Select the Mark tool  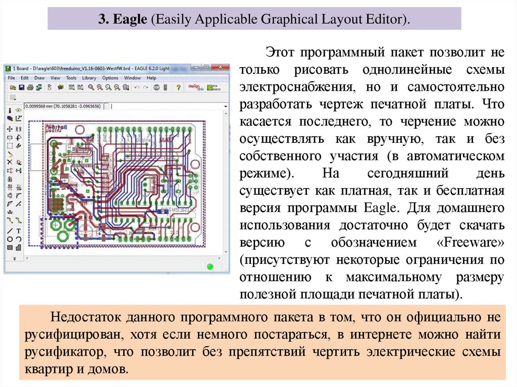(19, 119)
